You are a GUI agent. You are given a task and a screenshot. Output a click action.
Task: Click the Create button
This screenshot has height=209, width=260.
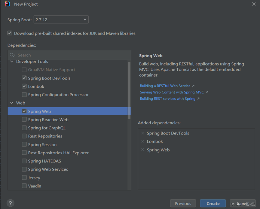coord(213,204)
